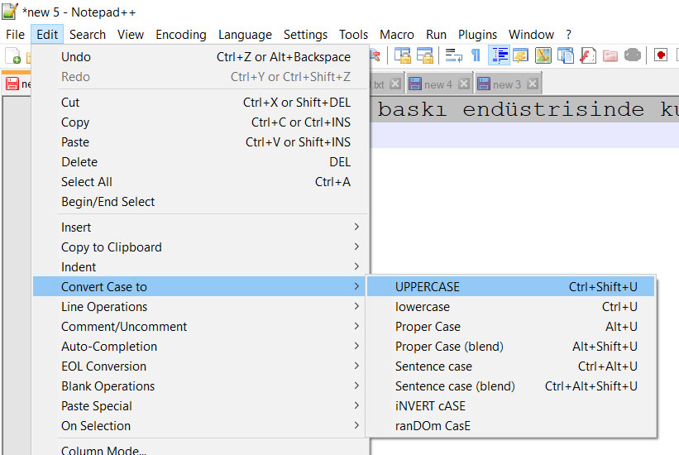Expand the Comment/Uncomment submenu
This screenshot has width=679, height=455.
tap(201, 327)
